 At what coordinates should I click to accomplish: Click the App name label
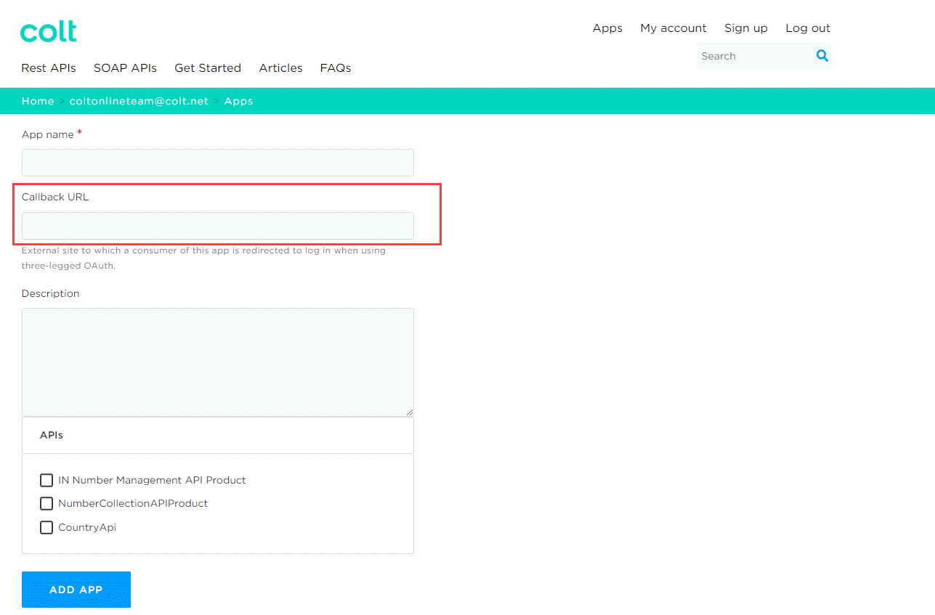click(48, 134)
